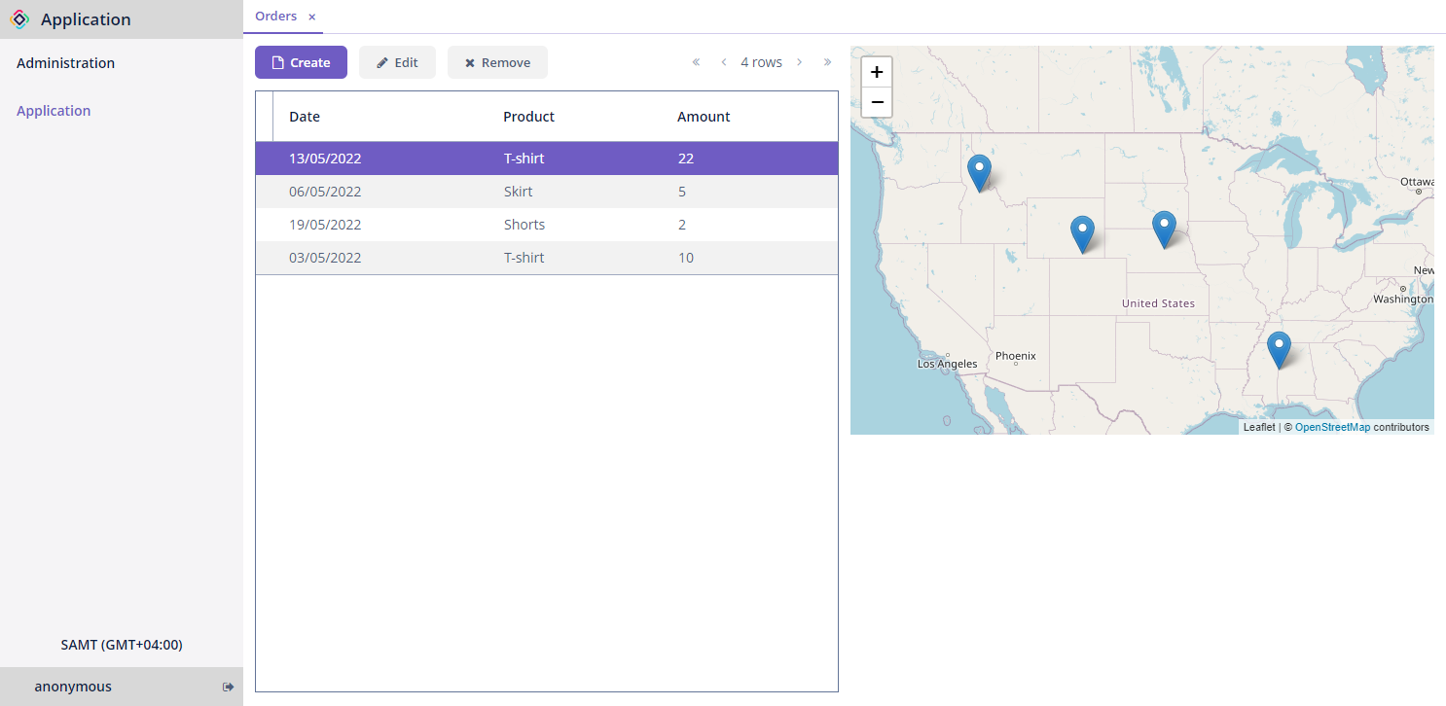Sort by the Product column header

tap(528, 117)
